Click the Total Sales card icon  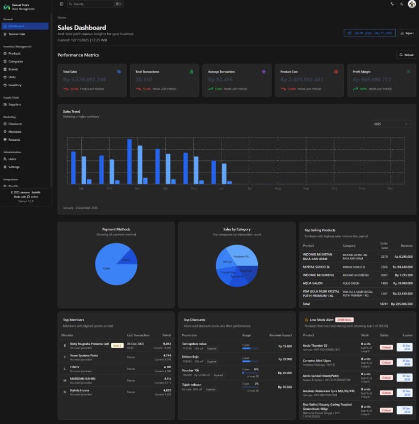(118, 71)
